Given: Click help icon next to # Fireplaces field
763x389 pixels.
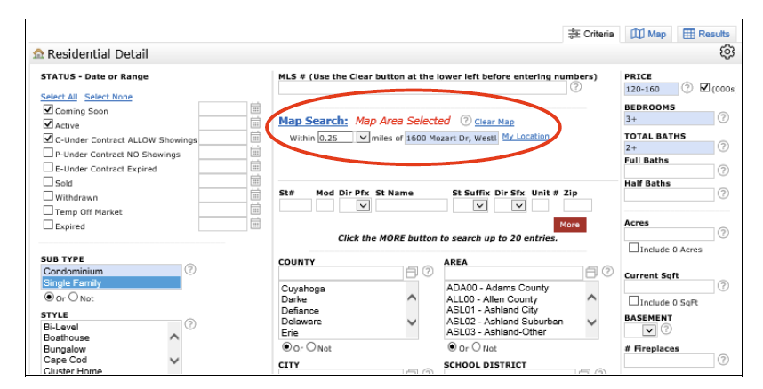Looking at the screenshot, I should 723,360.
